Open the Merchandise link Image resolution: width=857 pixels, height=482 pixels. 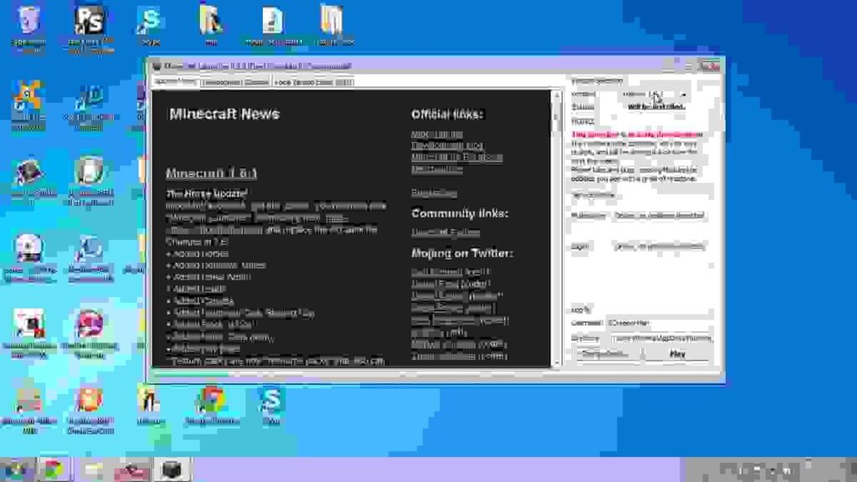(x=437, y=169)
